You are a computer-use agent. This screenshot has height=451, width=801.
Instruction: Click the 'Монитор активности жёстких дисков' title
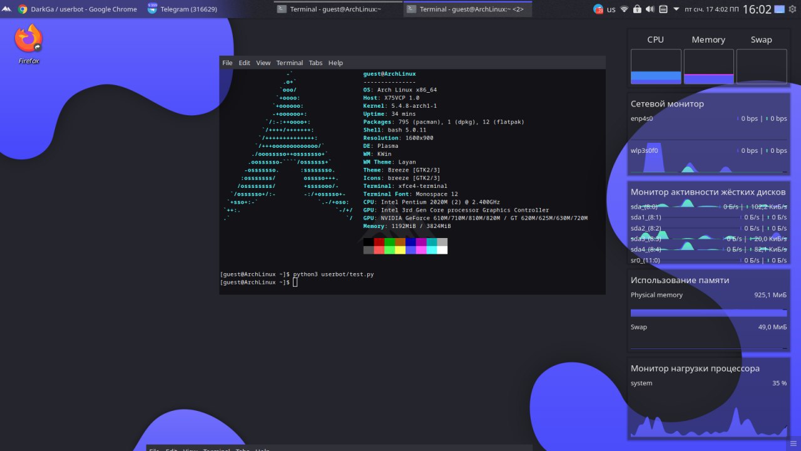point(708,192)
